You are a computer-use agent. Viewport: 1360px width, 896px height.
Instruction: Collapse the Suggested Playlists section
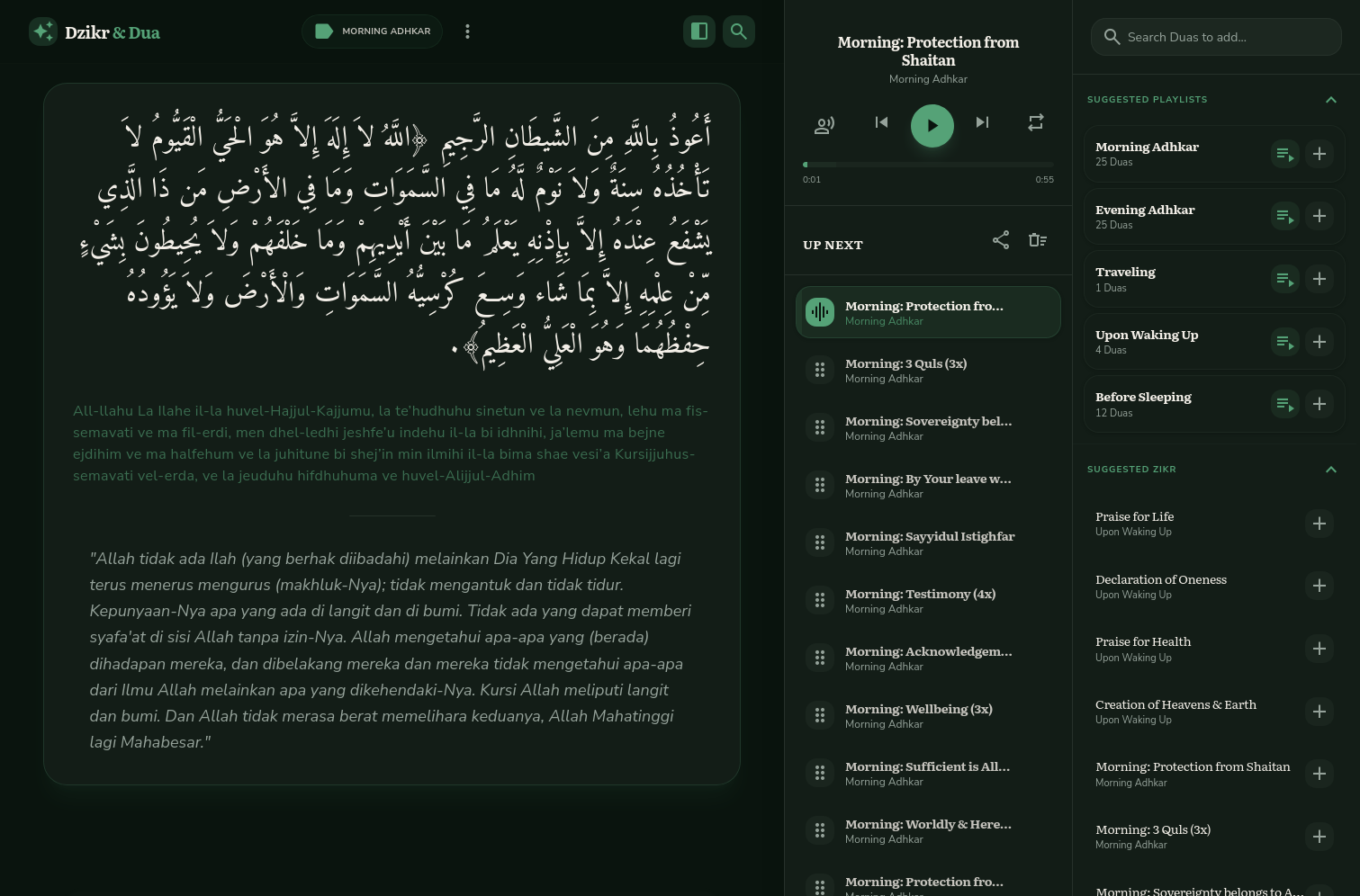click(x=1331, y=100)
